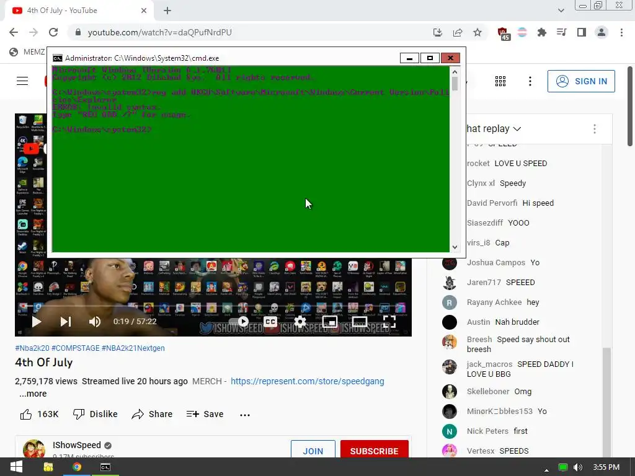Go back to the previous page in Chrome
The image size is (635, 476).
(14, 32)
